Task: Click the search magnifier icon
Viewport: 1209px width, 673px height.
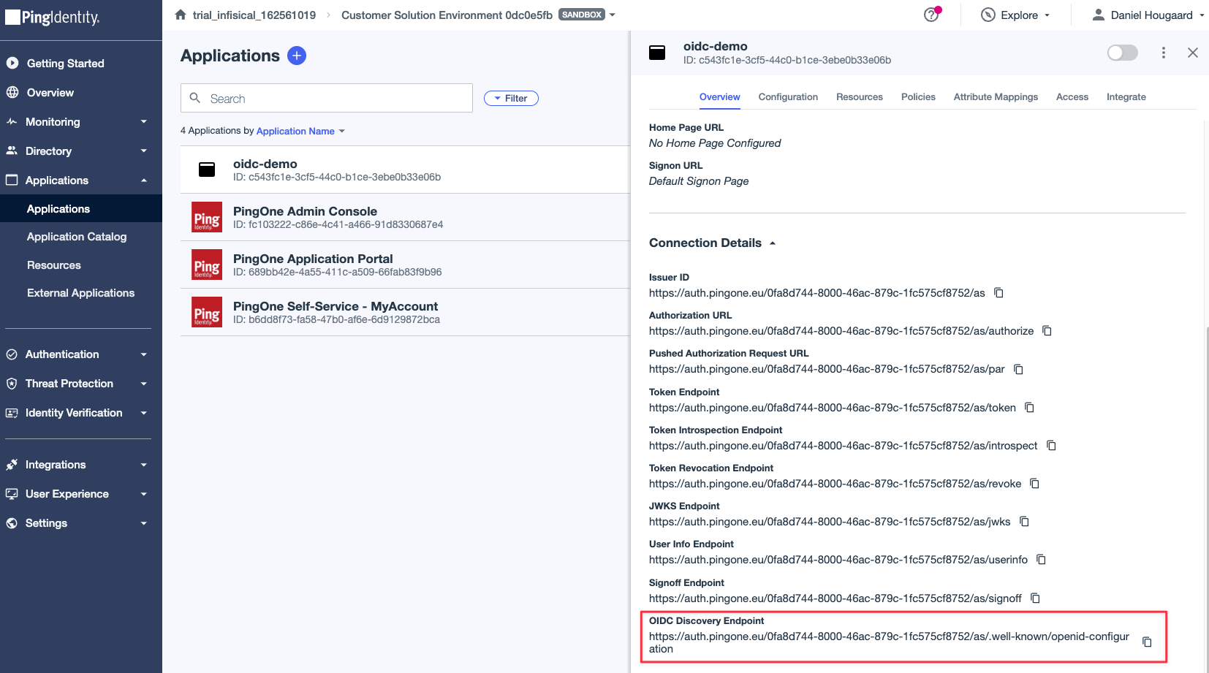Action: (x=195, y=98)
